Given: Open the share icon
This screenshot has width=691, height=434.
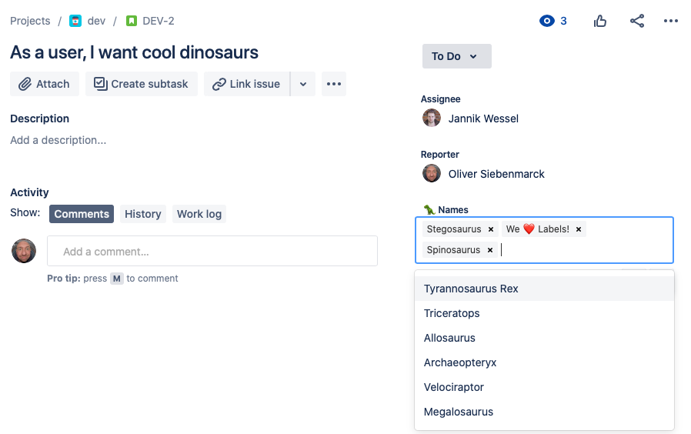Looking at the screenshot, I should point(637,21).
